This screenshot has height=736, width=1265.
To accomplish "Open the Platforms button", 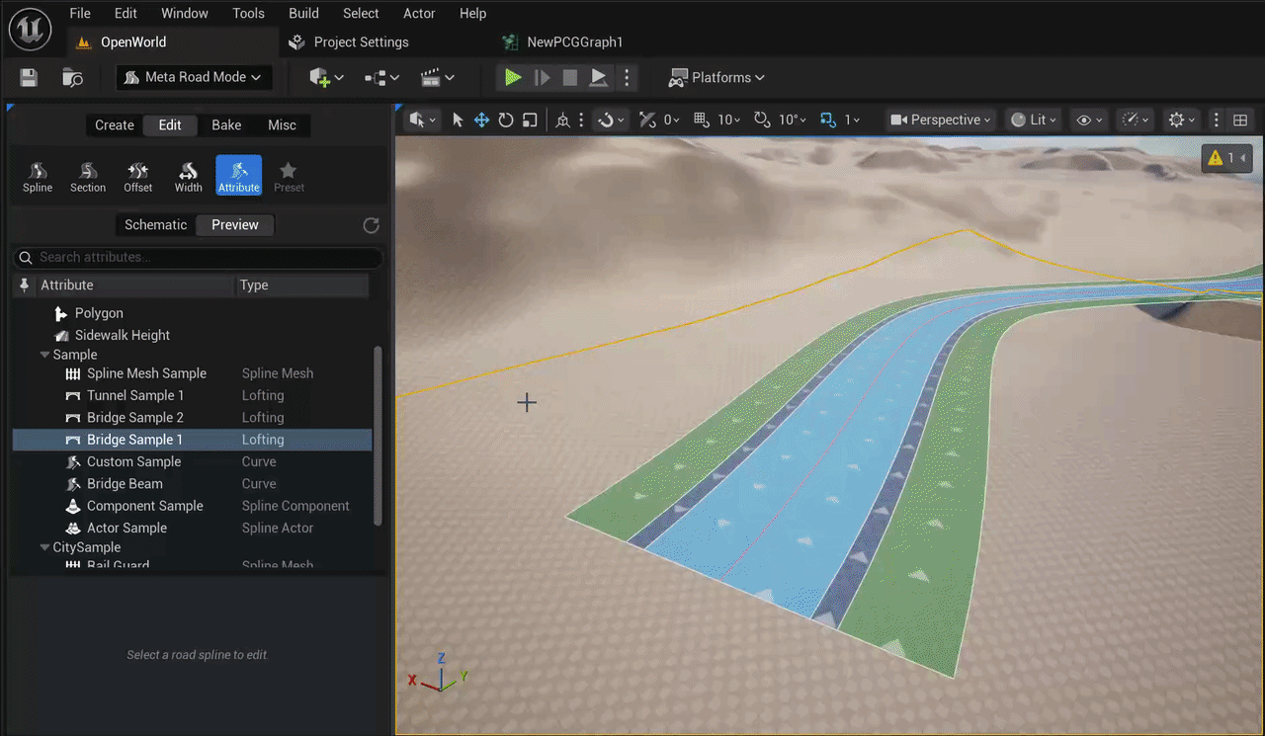I will pyautogui.click(x=717, y=77).
